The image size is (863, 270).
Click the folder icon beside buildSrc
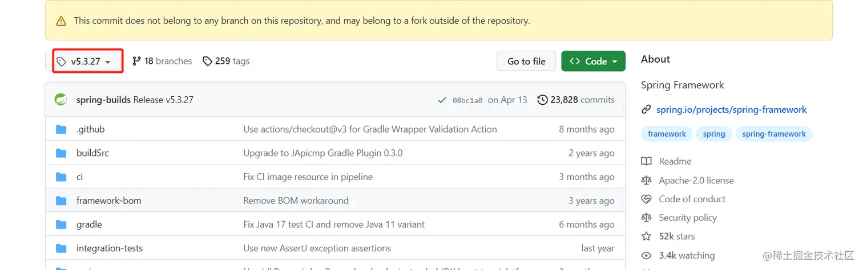[x=62, y=153]
